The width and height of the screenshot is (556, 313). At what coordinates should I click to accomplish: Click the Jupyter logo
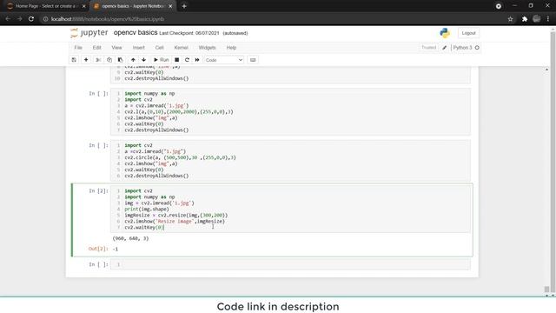click(89, 33)
